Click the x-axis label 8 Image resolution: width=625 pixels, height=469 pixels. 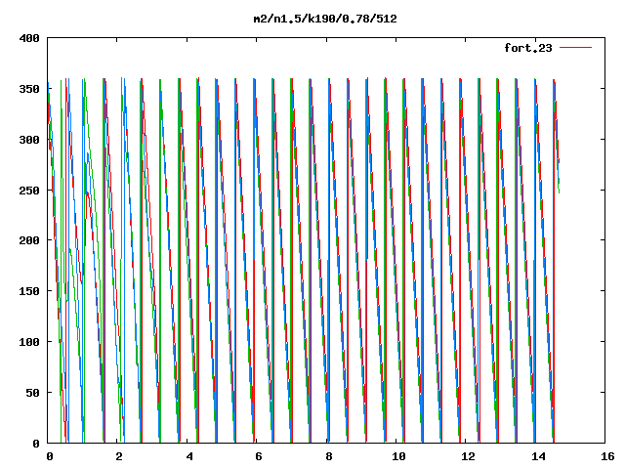[x=329, y=456]
